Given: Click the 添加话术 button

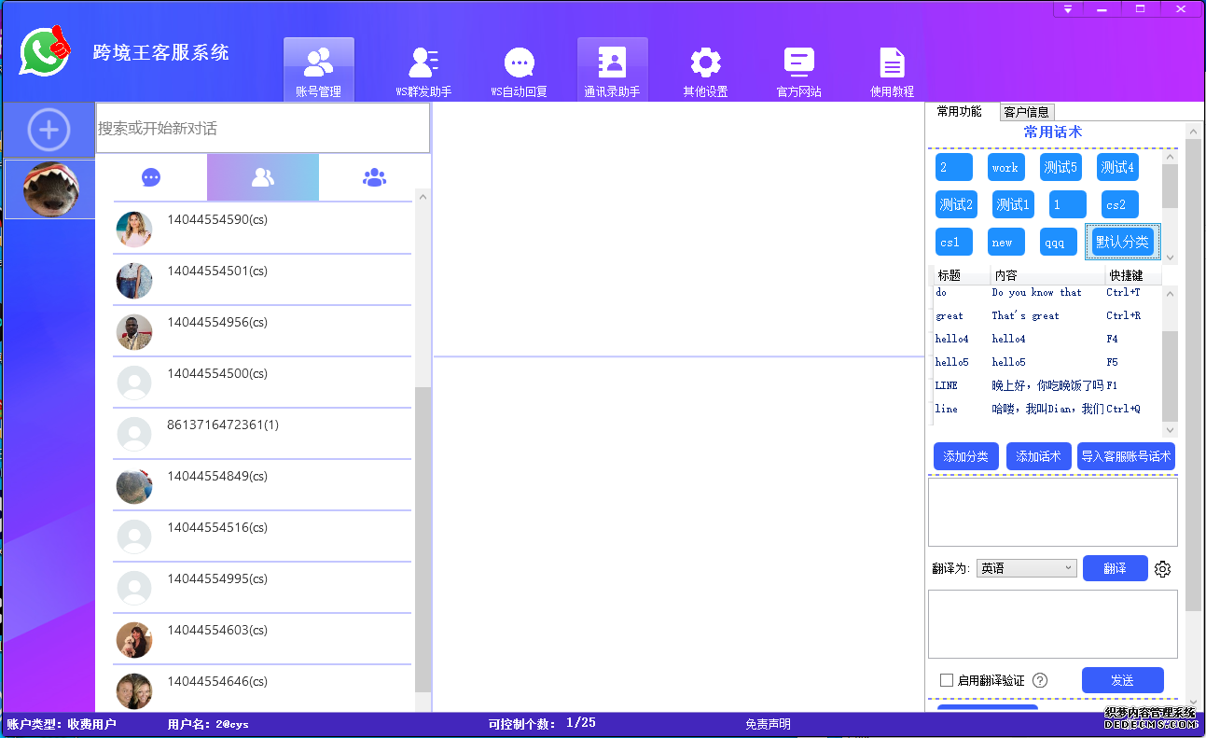Looking at the screenshot, I should click(1038, 457).
